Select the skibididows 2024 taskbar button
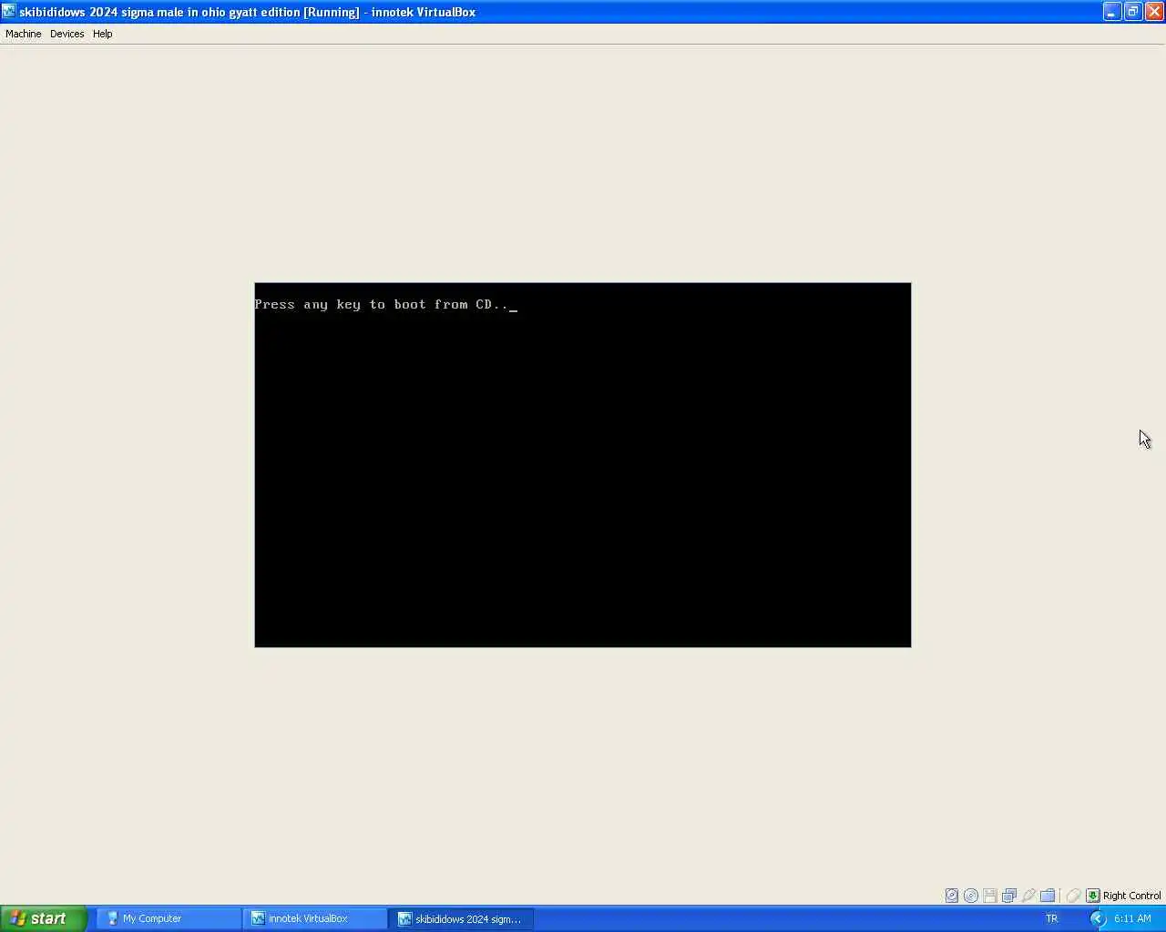The height and width of the screenshot is (932, 1166). coord(461,918)
